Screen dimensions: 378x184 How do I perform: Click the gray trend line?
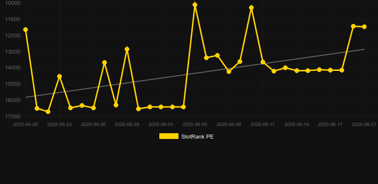tap(195, 73)
